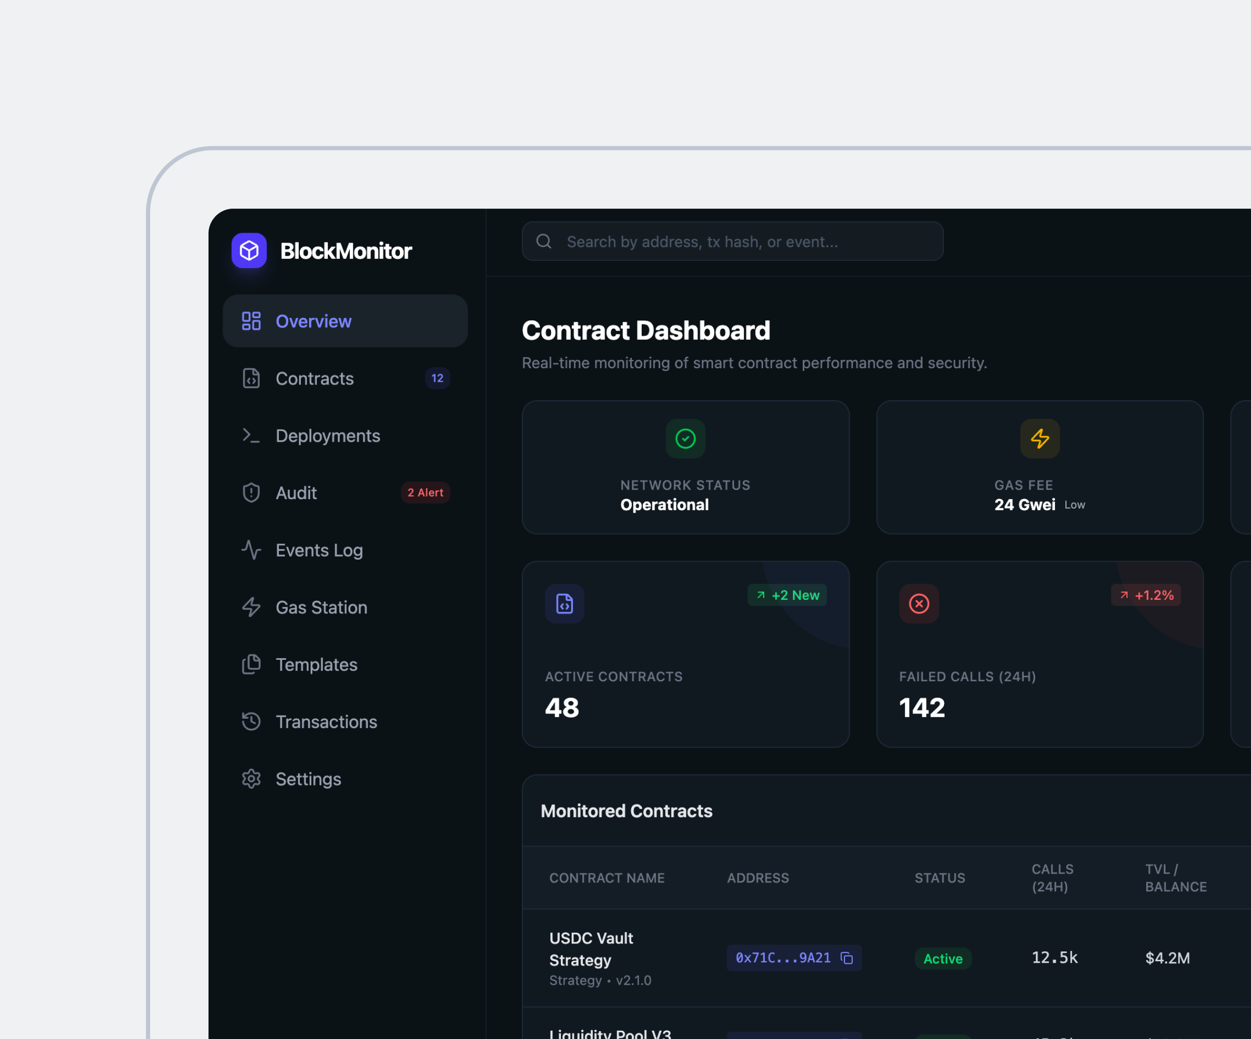Go to the Contracts section

pos(314,379)
